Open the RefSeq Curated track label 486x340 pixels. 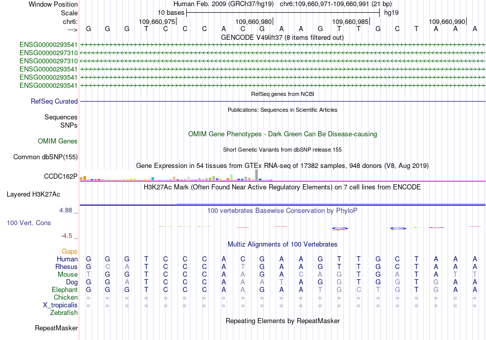(54, 101)
